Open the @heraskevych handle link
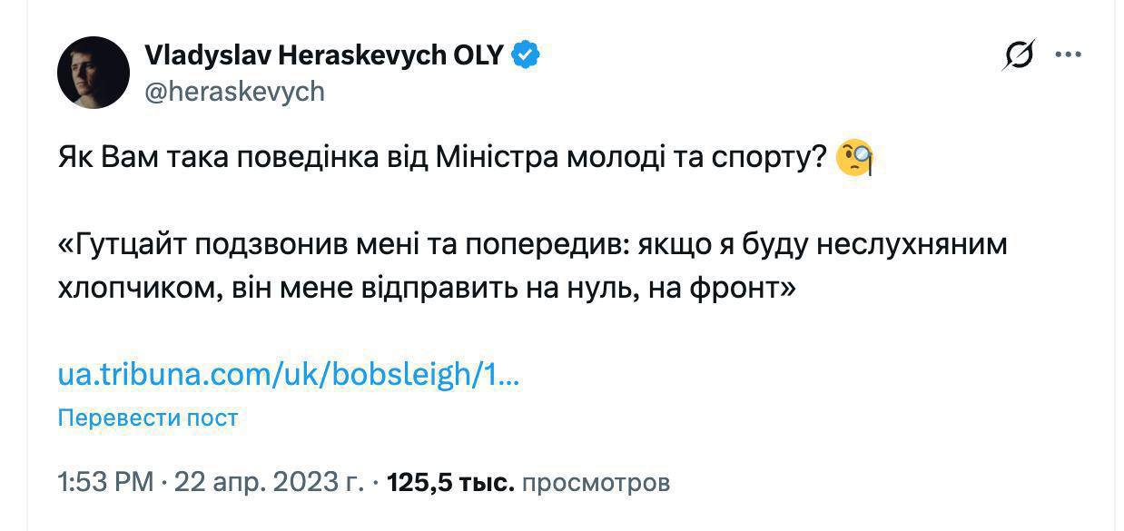1124x531 pixels. (234, 92)
